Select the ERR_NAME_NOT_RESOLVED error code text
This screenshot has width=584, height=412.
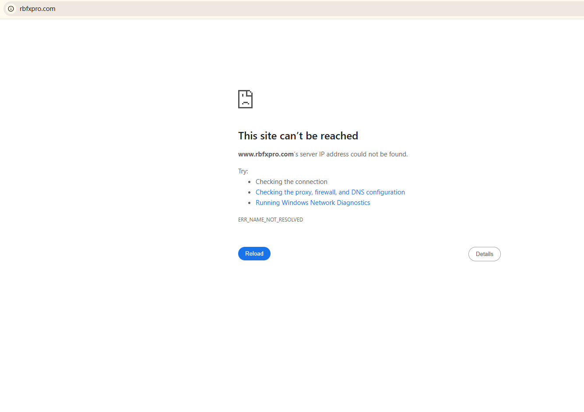[x=271, y=220]
